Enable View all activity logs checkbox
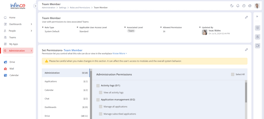The width and height of the screenshot is (264, 119). (101, 93)
